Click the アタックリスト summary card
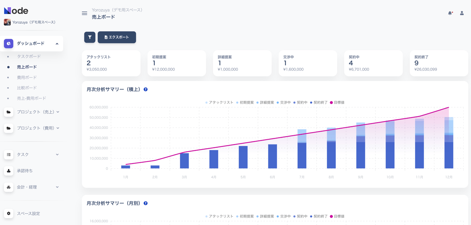 coord(111,63)
